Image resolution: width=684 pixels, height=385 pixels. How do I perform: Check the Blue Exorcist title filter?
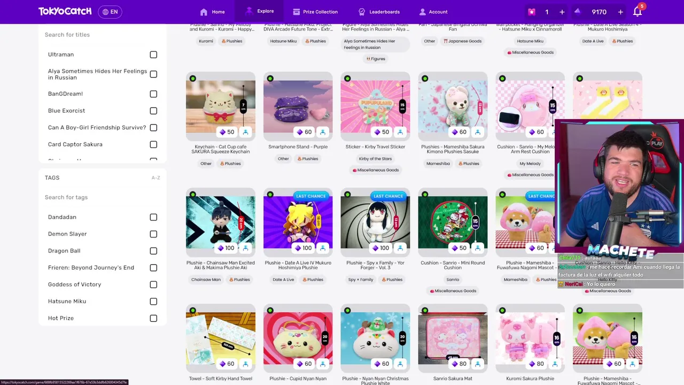[x=153, y=111]
